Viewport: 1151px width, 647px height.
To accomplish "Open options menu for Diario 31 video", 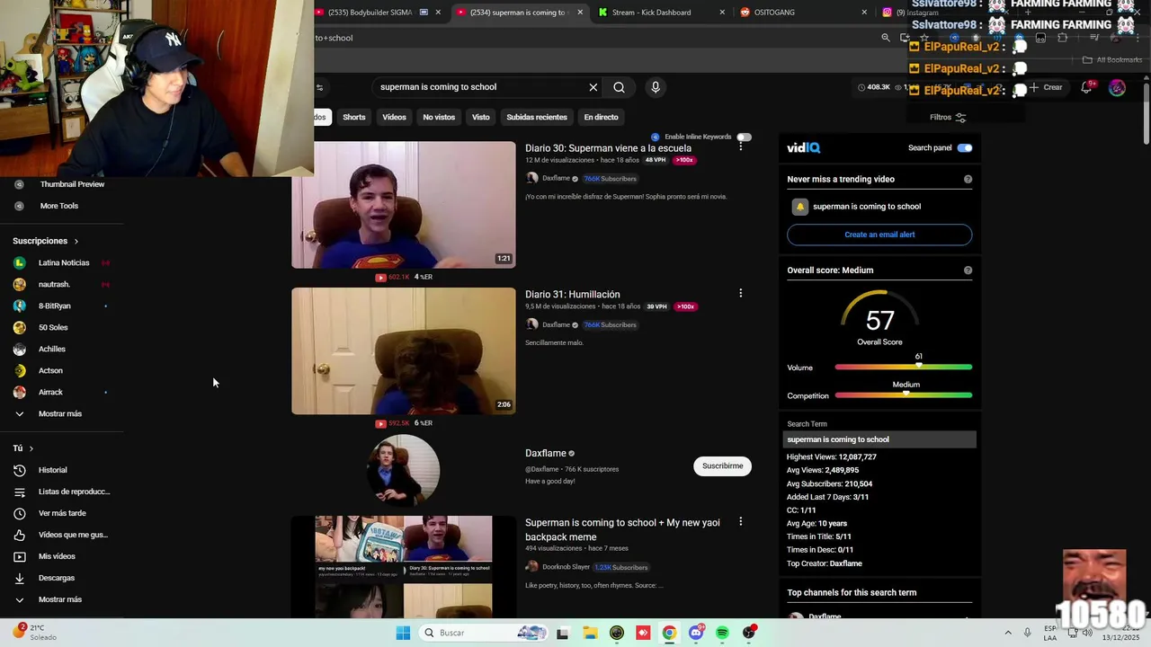I will click(741, 293).
